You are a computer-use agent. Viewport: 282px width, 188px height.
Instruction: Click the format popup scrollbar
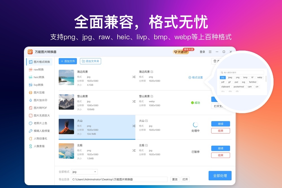pyautogui.click(x=266, y=79)
